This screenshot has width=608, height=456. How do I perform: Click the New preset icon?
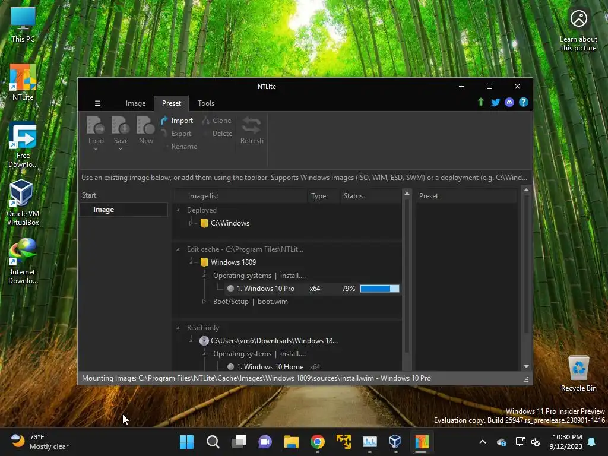click(146, 125)
